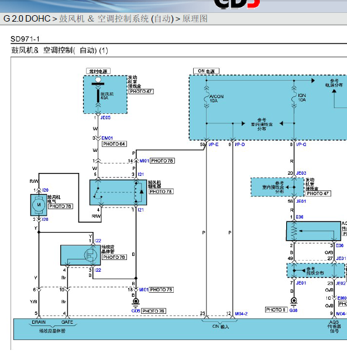Select connector I21 at pin 3
The image size is (347, 357).
coord(140,174)
